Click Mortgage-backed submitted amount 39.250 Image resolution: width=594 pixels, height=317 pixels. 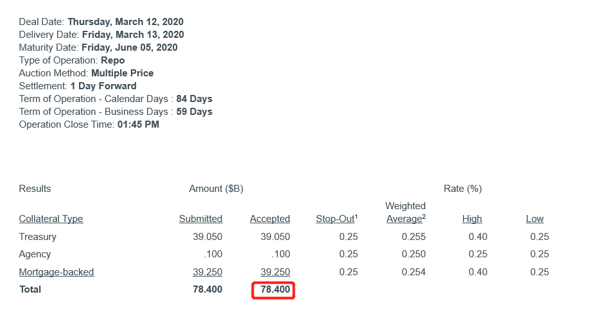pyautogui.click(x=207, y=272)
